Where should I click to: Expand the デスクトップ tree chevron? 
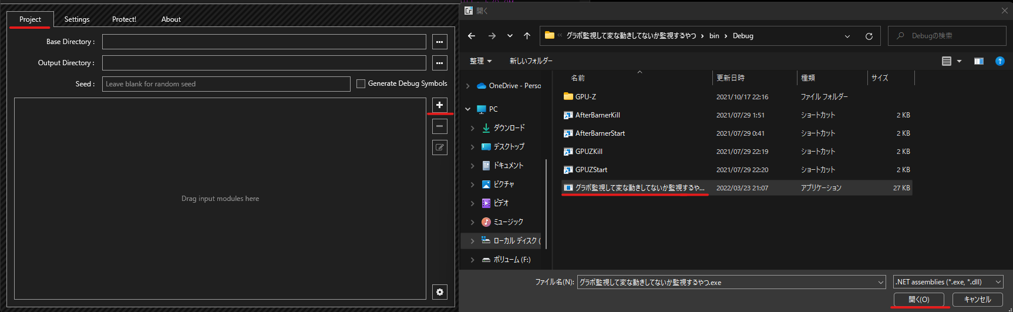point(473,147)
